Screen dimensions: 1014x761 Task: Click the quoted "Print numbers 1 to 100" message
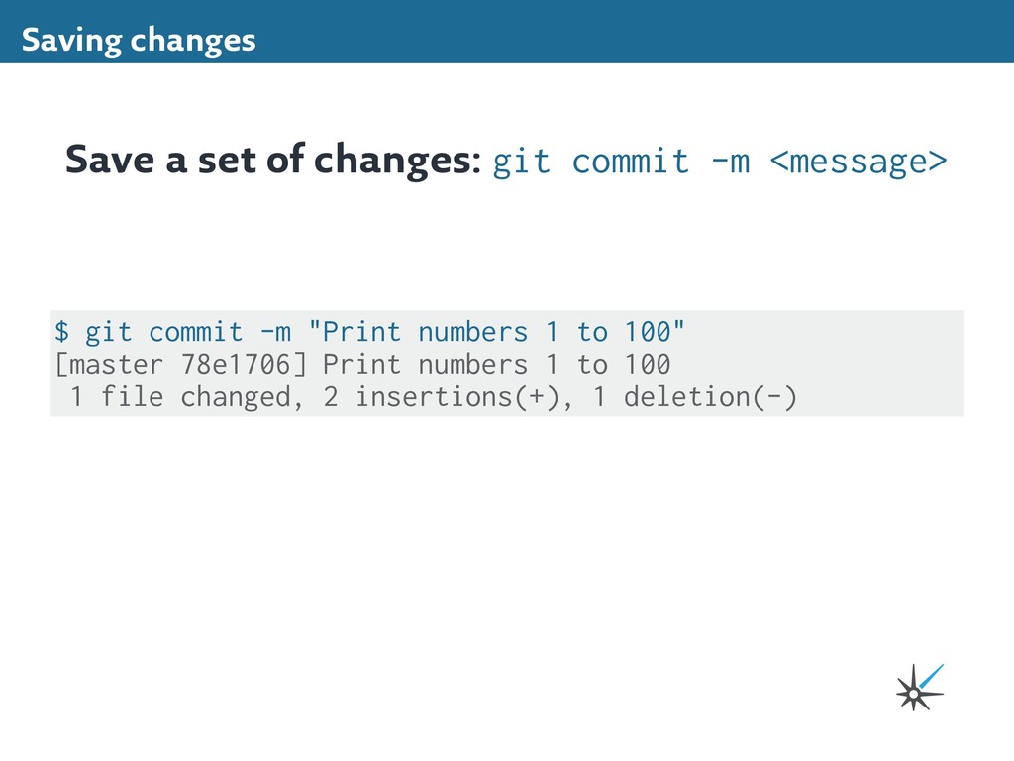click(496, 331)
